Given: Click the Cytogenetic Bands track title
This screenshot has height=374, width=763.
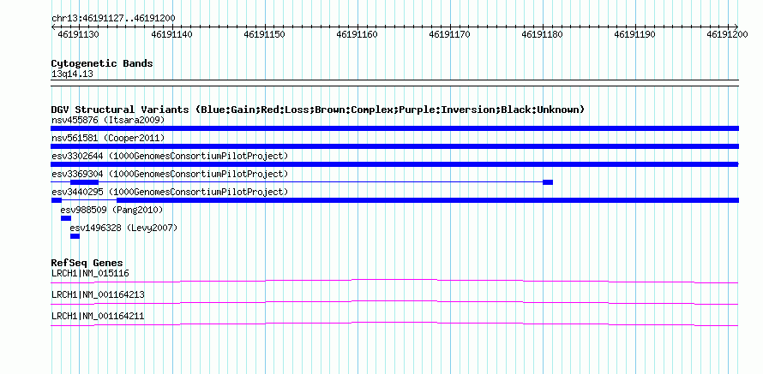Looking at the screenshot, I should [102, 63].
